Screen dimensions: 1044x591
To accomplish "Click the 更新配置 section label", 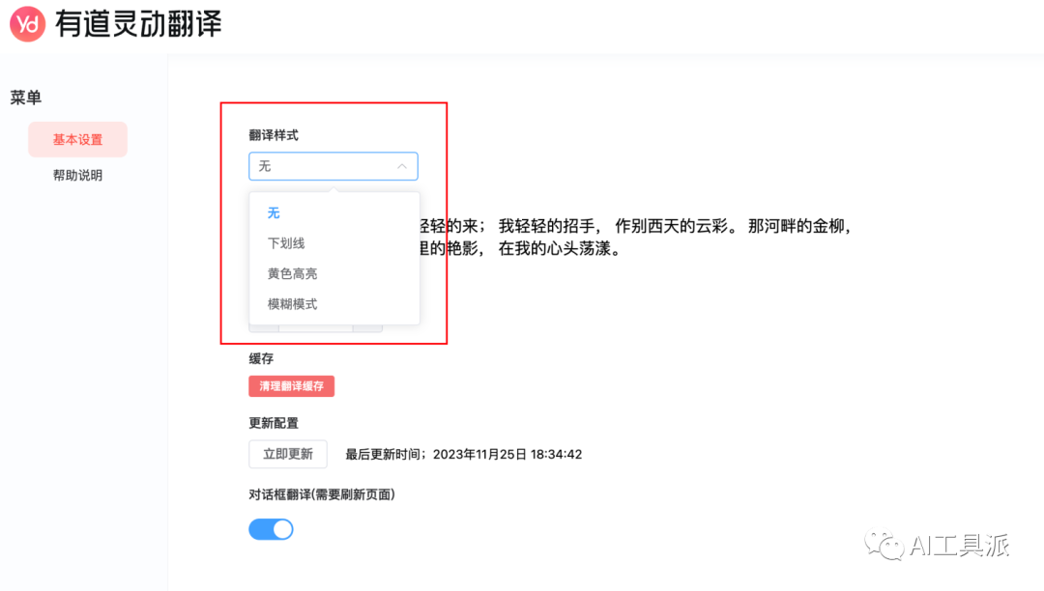I will 274,424.
